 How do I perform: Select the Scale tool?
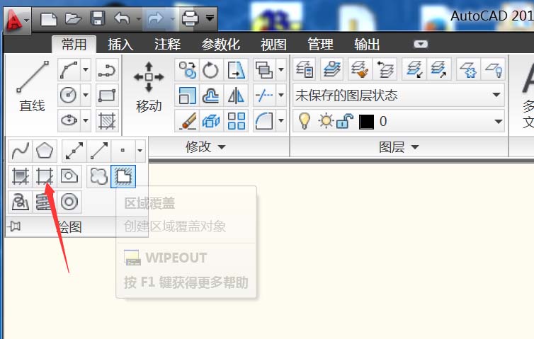click(188, 95)
